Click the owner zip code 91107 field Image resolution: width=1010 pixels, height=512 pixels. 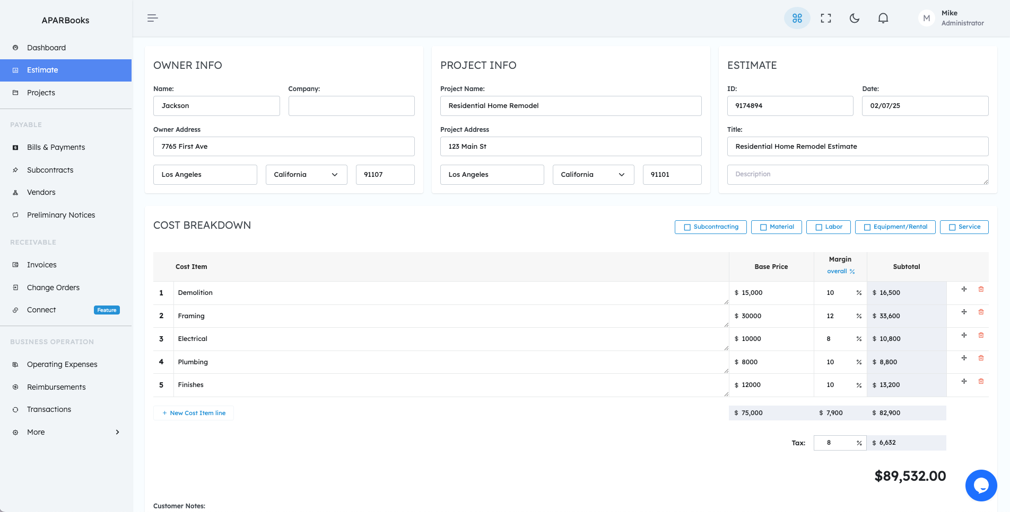[x=385, y=175]
